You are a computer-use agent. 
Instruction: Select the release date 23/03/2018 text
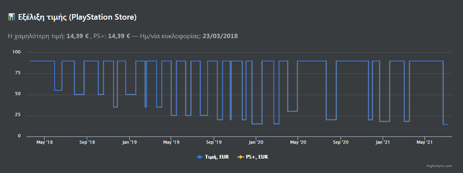(x=220, y=36)
